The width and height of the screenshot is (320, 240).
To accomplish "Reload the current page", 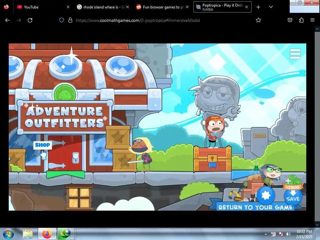I will [30, 20].
